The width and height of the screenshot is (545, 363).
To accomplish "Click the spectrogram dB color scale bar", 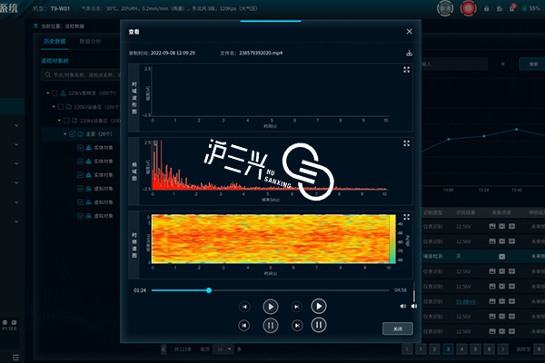I will (x=392, y=239).
